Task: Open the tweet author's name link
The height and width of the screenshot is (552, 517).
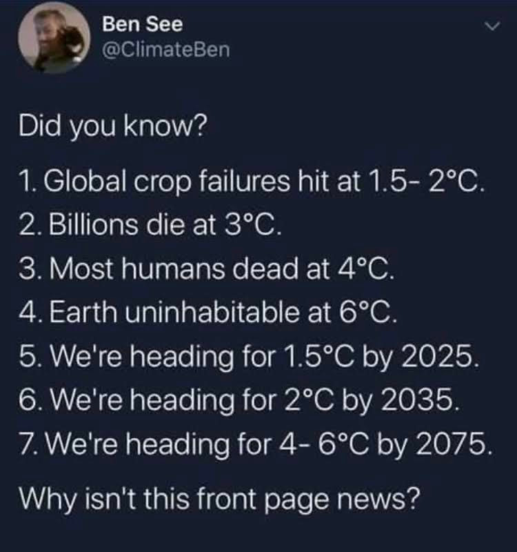Action: click(x=141, y=27)
